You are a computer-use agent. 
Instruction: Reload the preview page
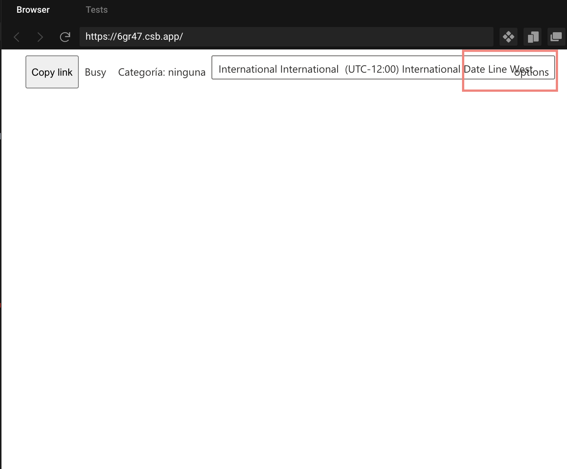click(65, 36)
